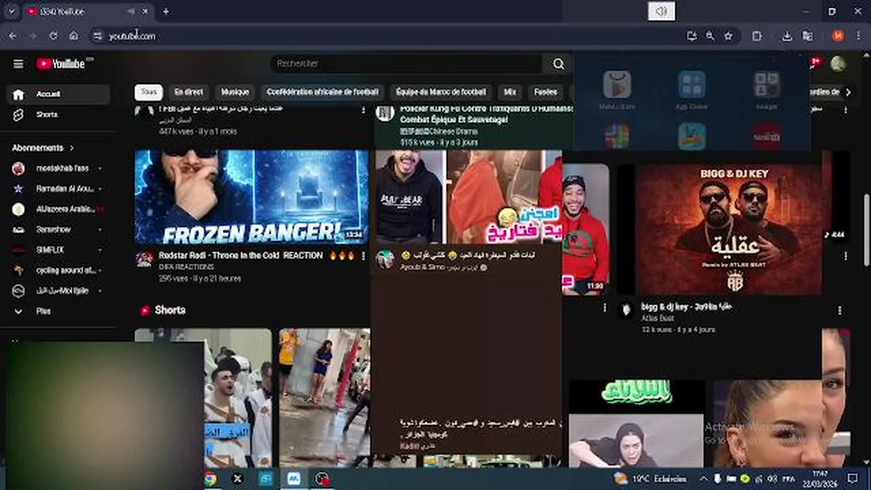The height and width of the screenshot is (490, 871).
Task: Select the Équipe du Maroc de football chip
Action: pyautogui.click(x=441, y=92)
